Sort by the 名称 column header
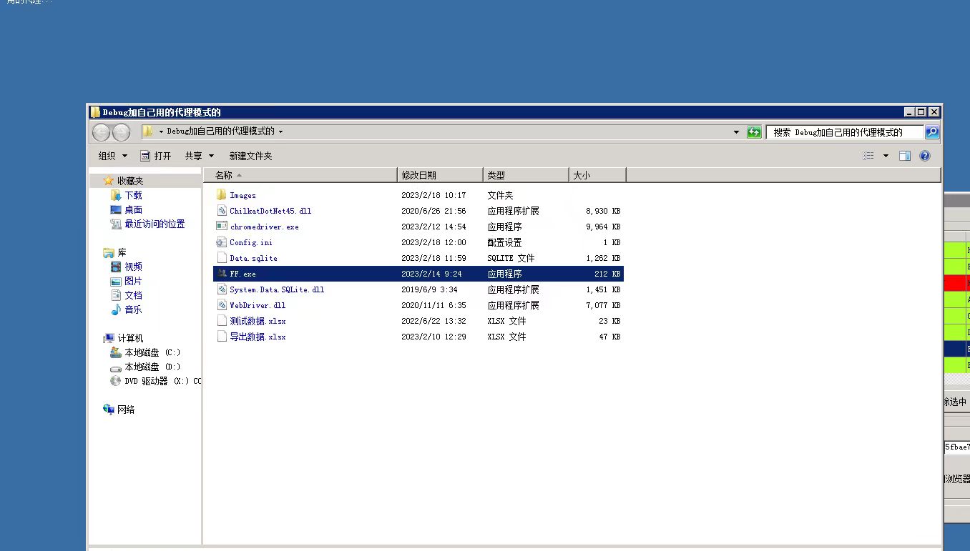The image size is (970, 551). pyautogui.click(x=300, y=175)
